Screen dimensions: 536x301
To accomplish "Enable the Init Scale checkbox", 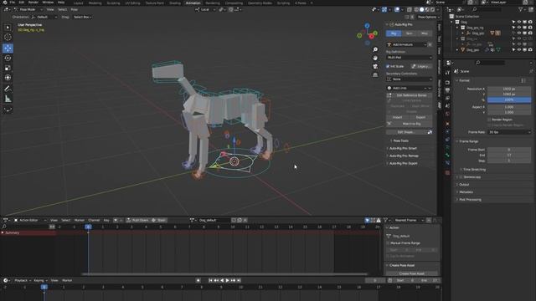I will pos(388,66).
